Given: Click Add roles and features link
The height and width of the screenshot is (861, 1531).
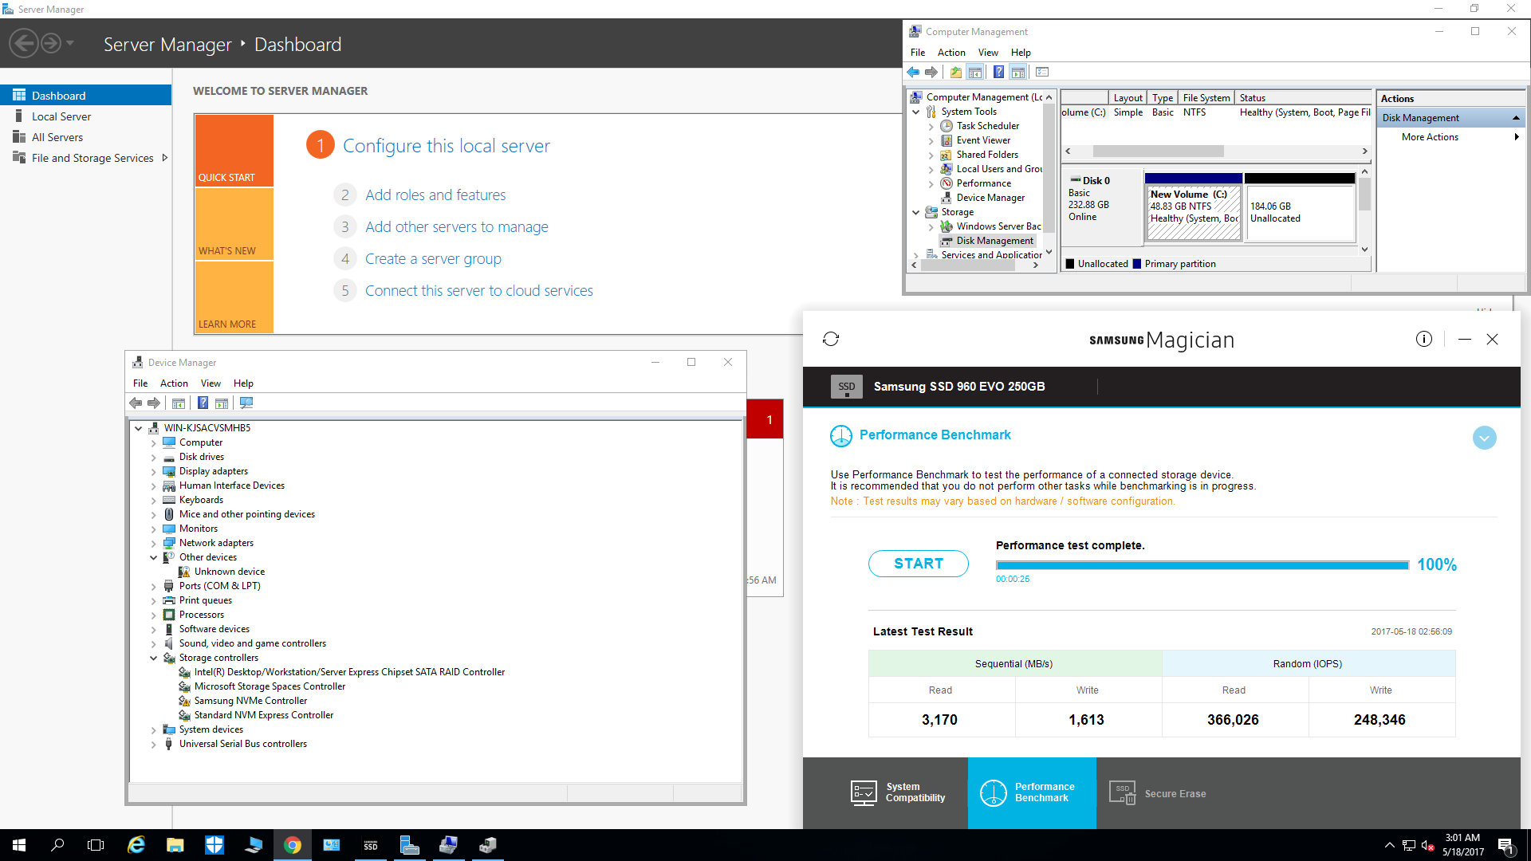Looking at the screenshot, I should click(x=435, y=195).
